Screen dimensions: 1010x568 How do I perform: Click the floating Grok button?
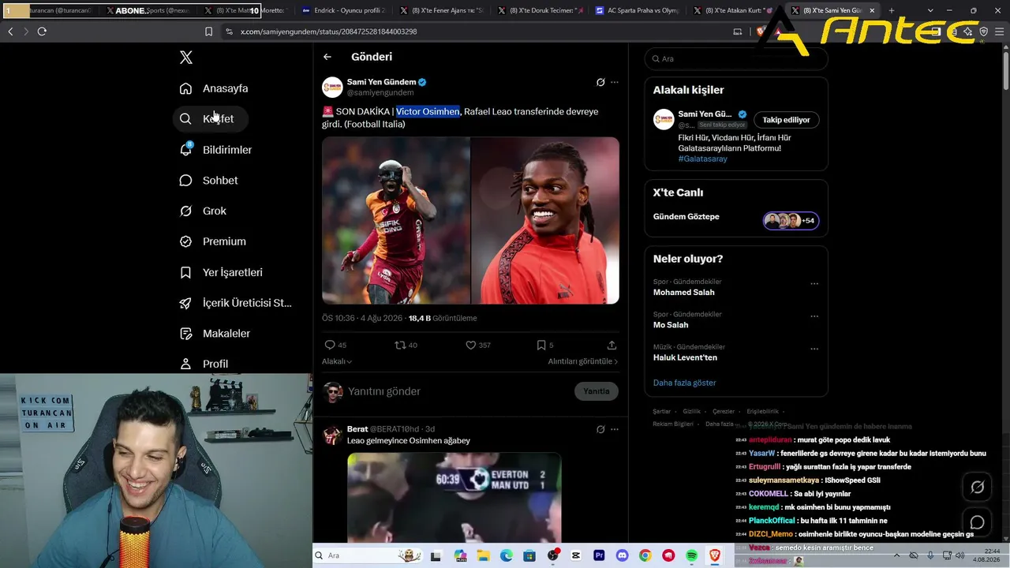(x=977, y=488)
